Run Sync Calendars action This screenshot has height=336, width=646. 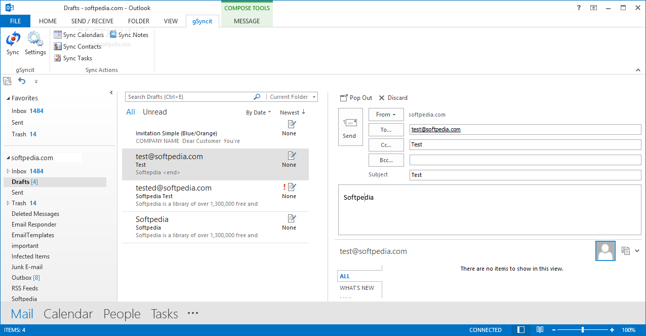(x=78, y=35)
